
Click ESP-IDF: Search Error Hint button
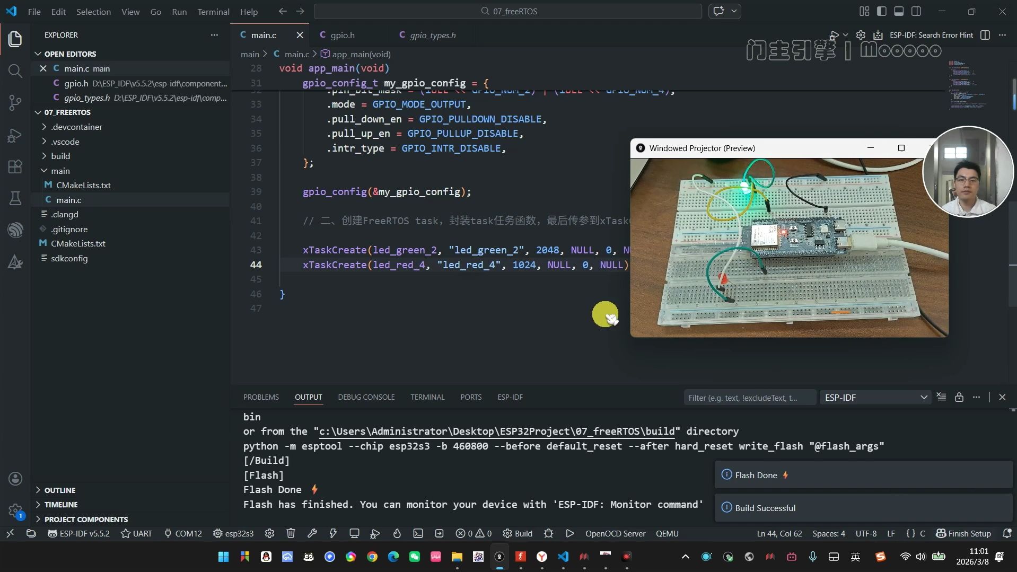(931, 35)
